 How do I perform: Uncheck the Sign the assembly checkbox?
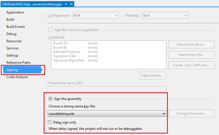(x=51, y=99)
